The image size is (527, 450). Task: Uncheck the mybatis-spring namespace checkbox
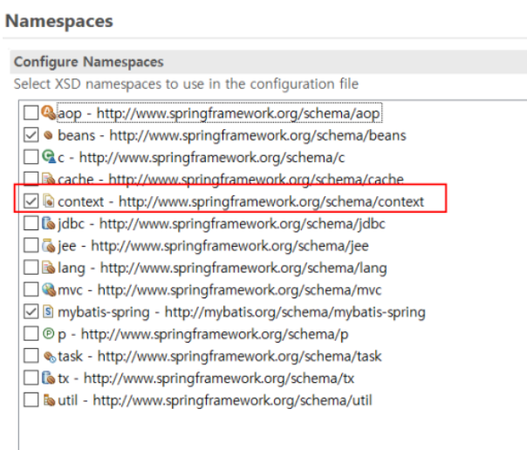pos(31,311)
